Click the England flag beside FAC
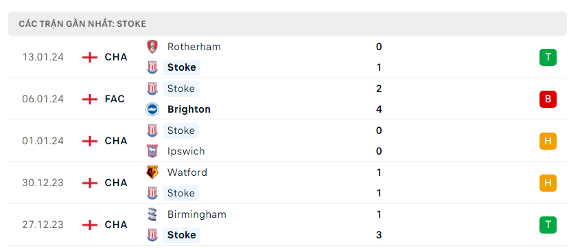This screenshot has width=569, height=248. (90, 99)
